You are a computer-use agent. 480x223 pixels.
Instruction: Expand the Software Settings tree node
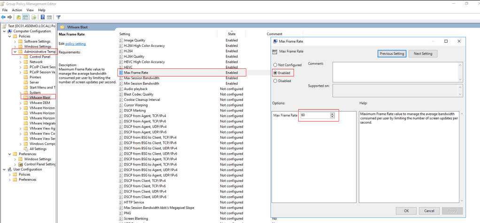point(15,41)
